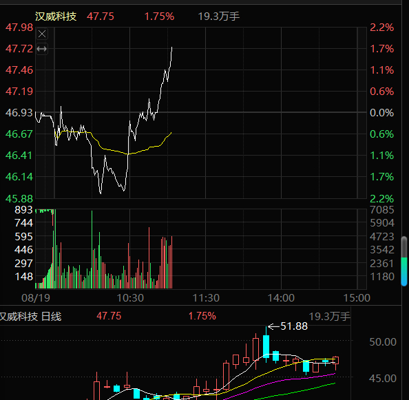Click the 47.98 top price axis label
This screenshot has height=400, width=409.
19,28
